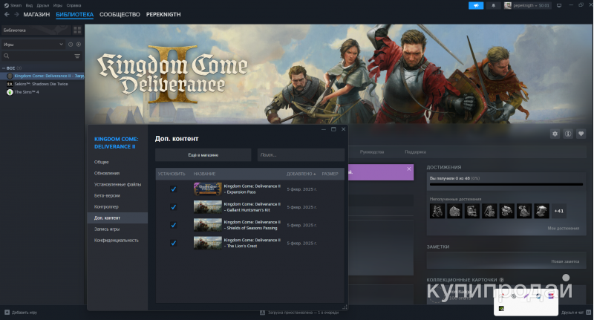
Task: Disable The Lion's Crest DLC checkbox
Action: [173, 243]
